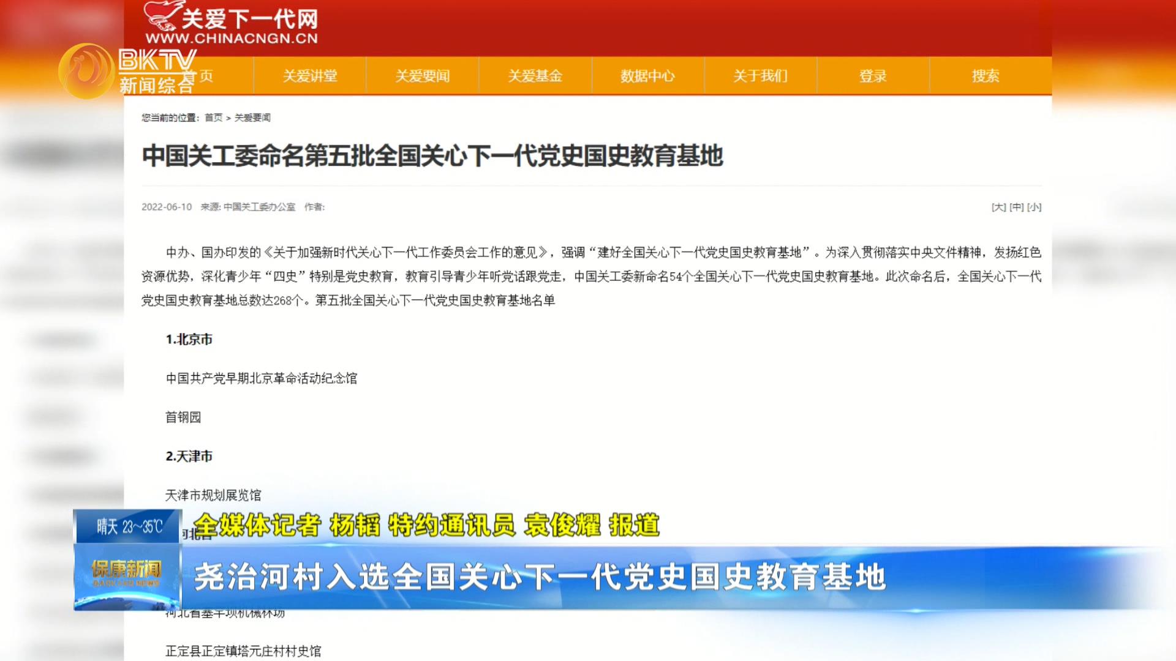Follow the 关爱要闻 breadcrumb link
The image size is (1176, 661).
252,118
